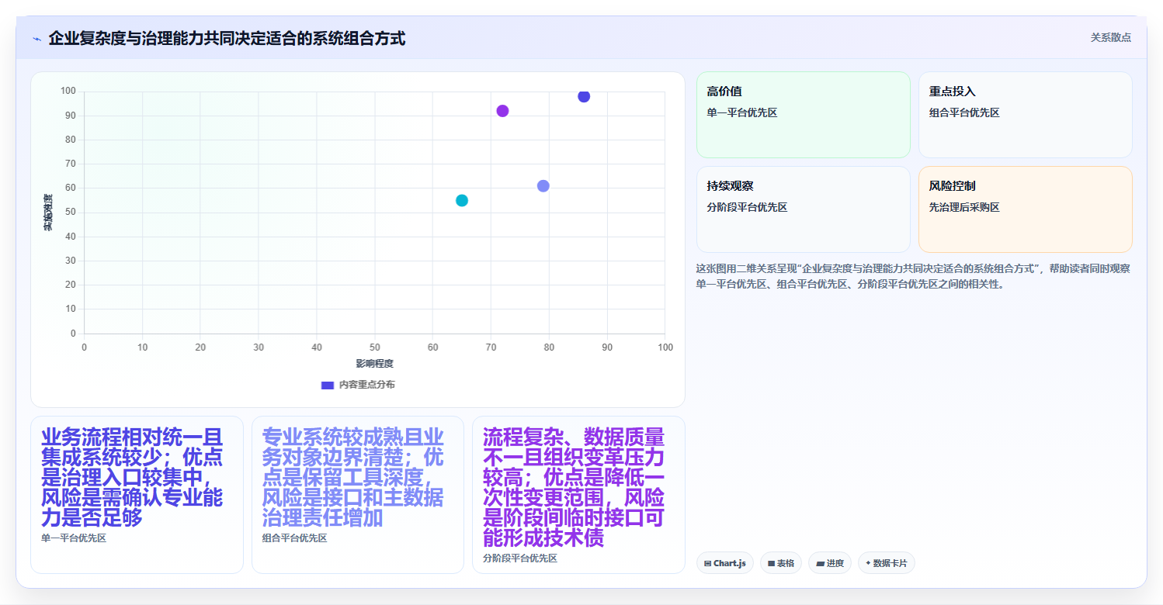This screenshot has height=605, width=1163.
Task: Click the lightning icon beside the title
Action: 37,39
